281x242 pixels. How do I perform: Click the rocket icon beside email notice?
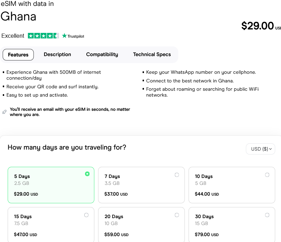point(4,112)
